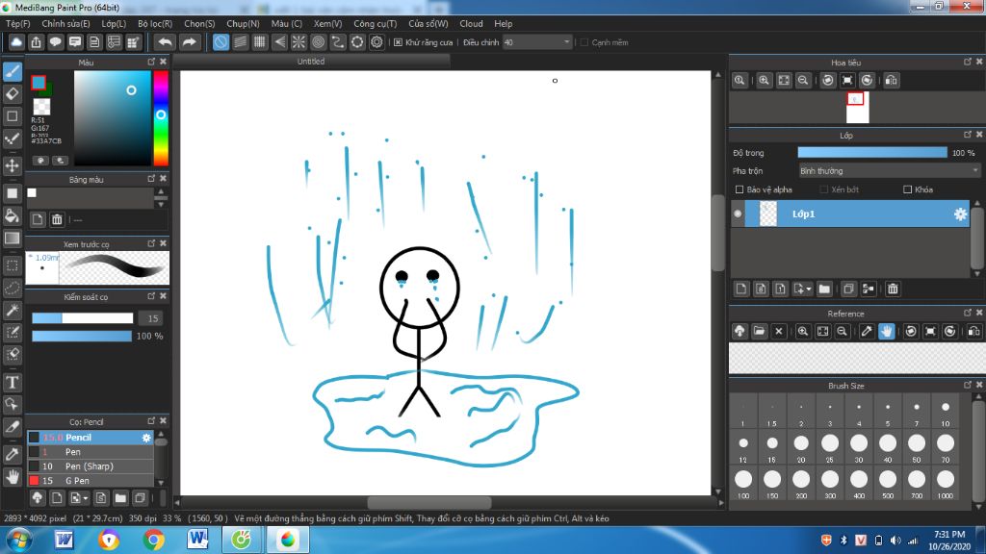Open Chrome from the taskbar
986x554 pixels.
tap(153, 540)
